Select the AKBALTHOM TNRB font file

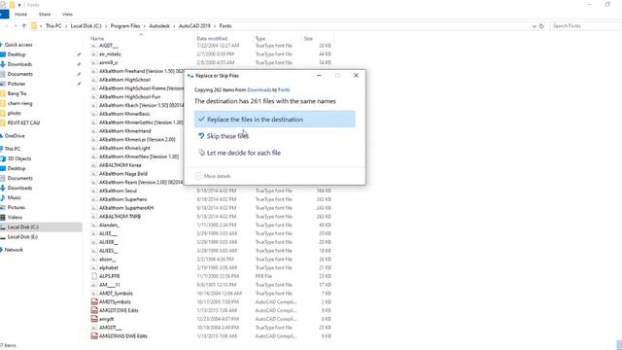click(x=120, y=216)
